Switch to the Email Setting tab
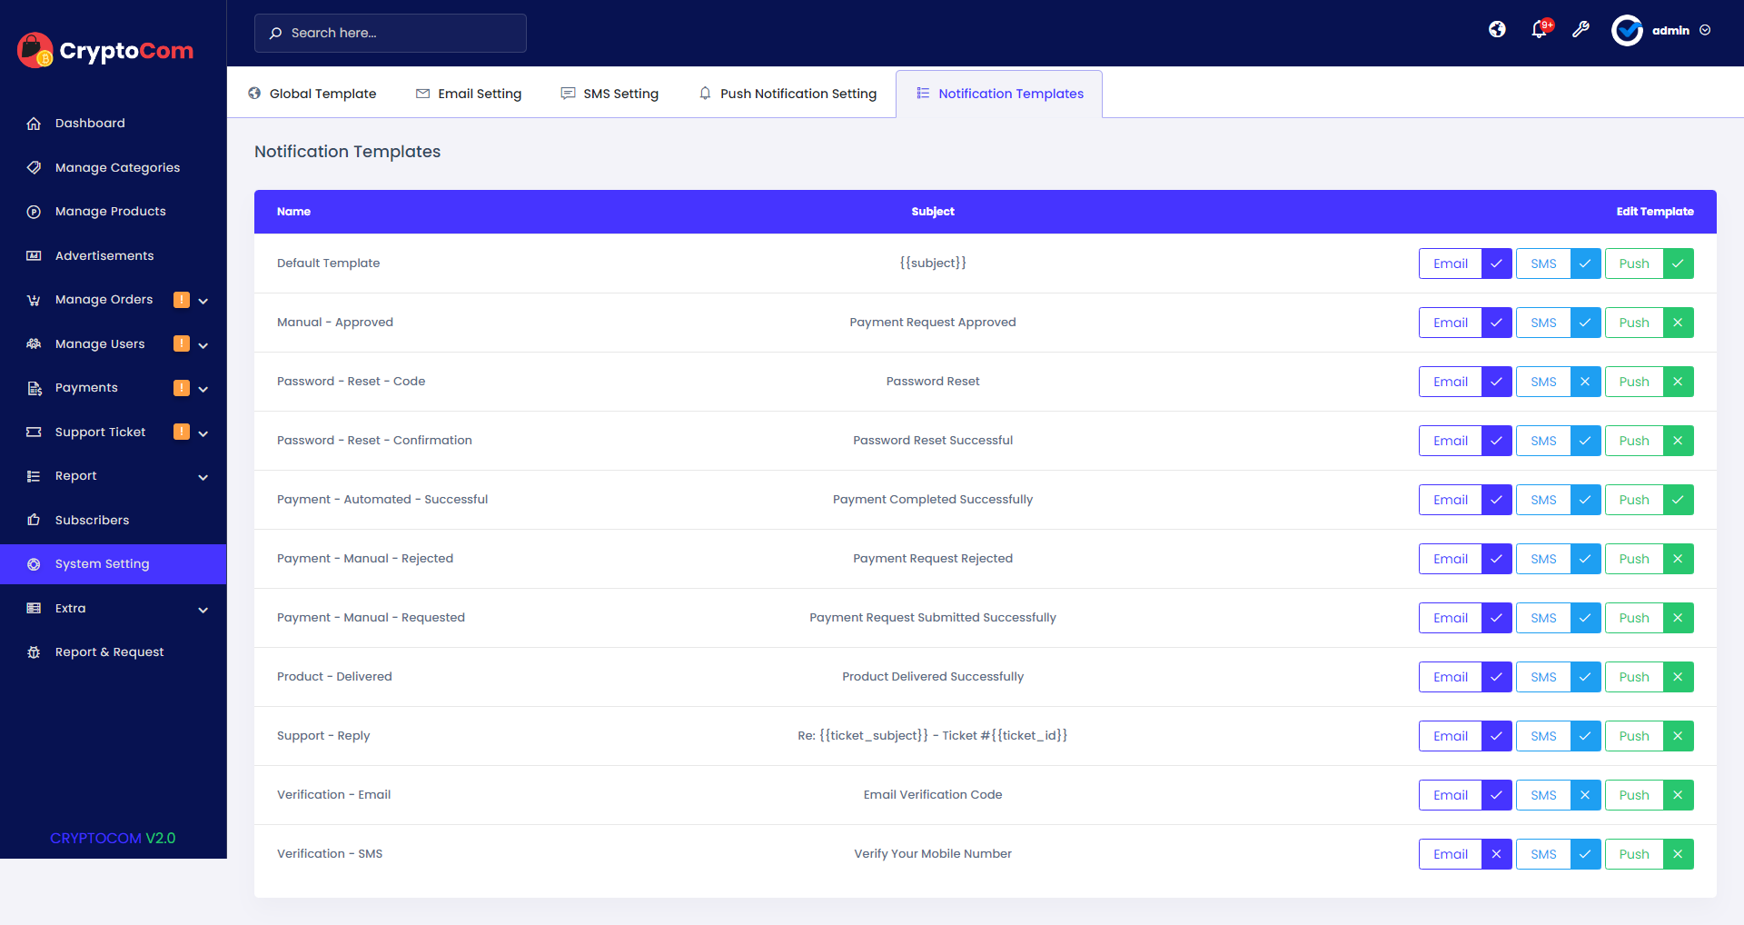This screenshot has width=1744, height=925. tap(469, 94)
